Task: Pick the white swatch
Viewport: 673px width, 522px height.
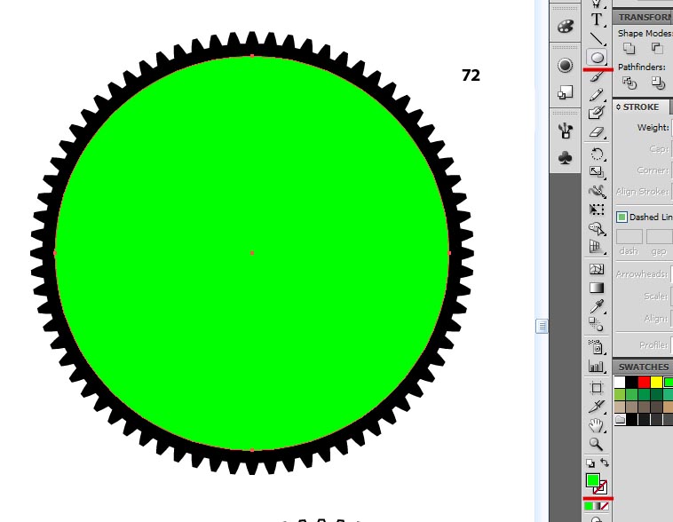Action: 620,382
